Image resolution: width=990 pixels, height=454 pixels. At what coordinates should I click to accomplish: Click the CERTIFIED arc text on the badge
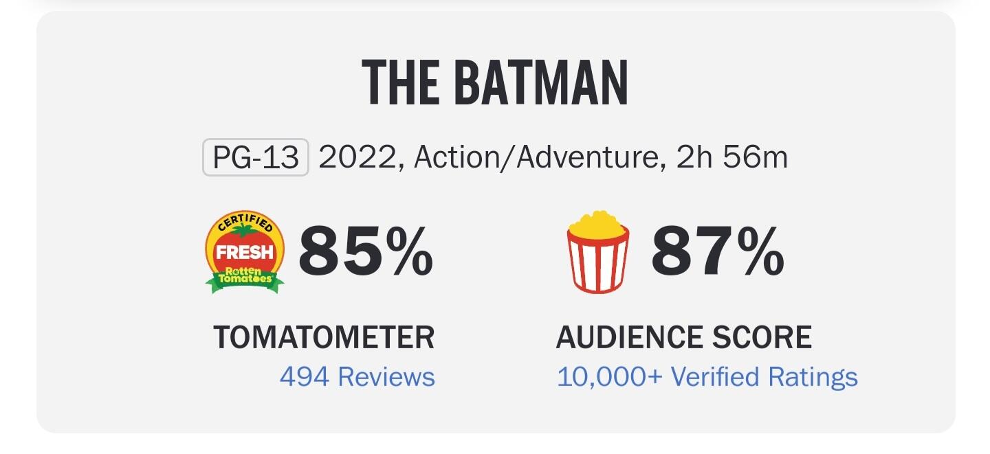[x=245, y=223]
